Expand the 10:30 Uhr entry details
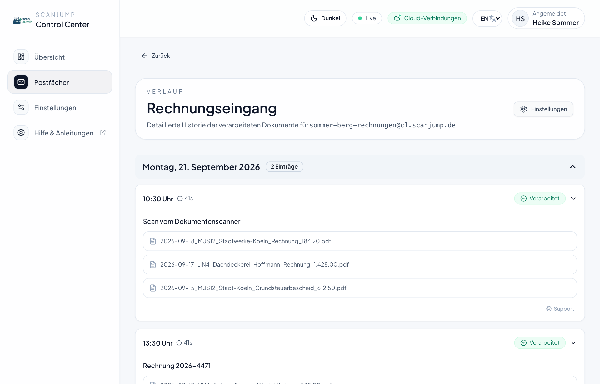The width and height of the screenshot is (600, 384). (x=573, y=199)
